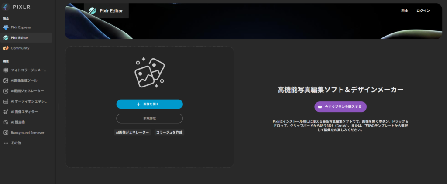Viewport: 447px width, 184px height.
Task: Click the photos illustration in drop area
Action: [149, 73]
